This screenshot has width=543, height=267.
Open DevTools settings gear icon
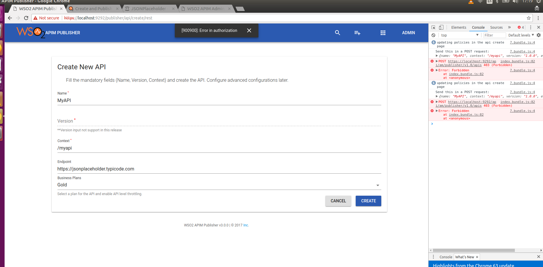coord(539,35)
